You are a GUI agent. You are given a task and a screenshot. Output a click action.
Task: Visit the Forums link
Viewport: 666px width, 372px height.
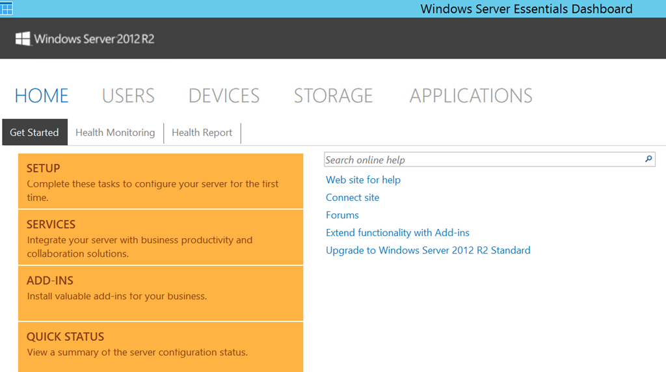coord(342,215)
